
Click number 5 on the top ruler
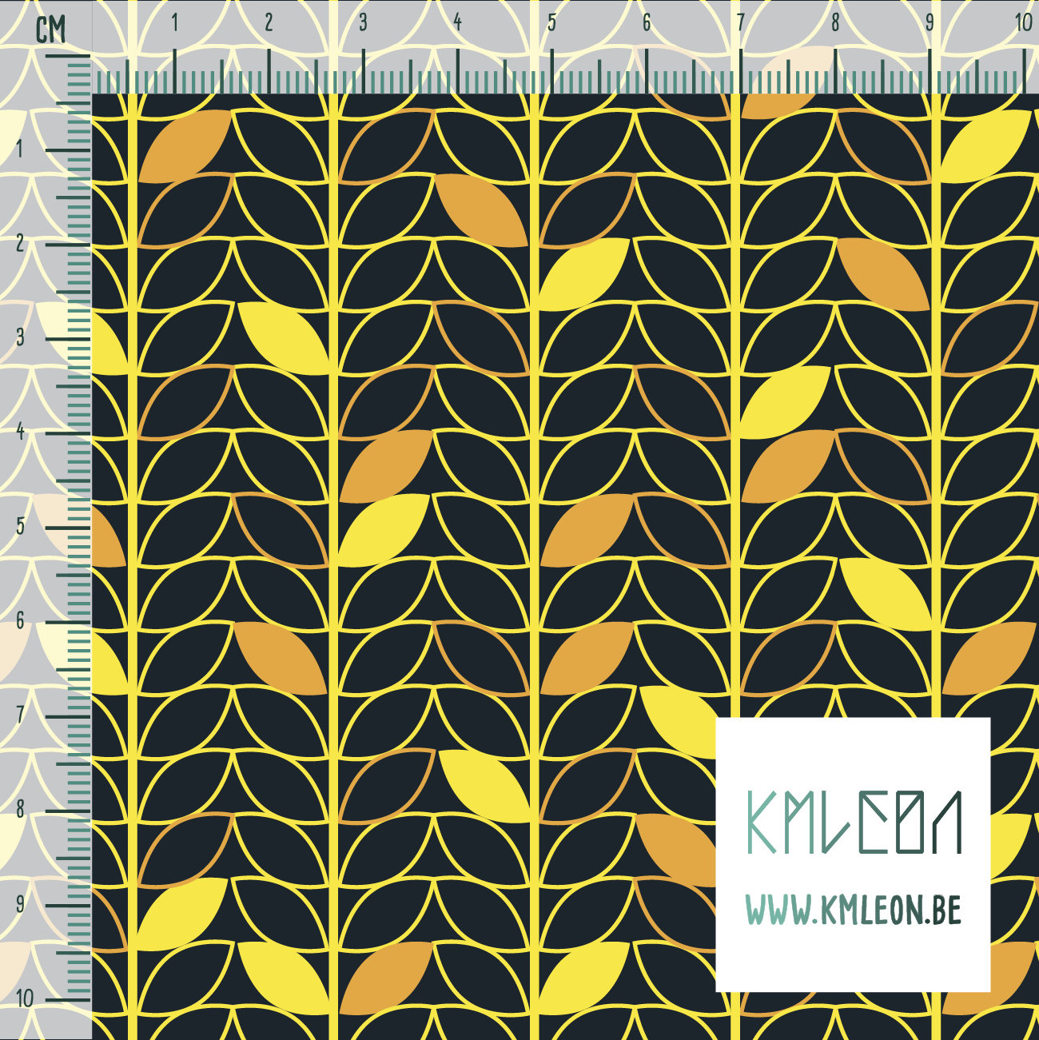(551, 23)
